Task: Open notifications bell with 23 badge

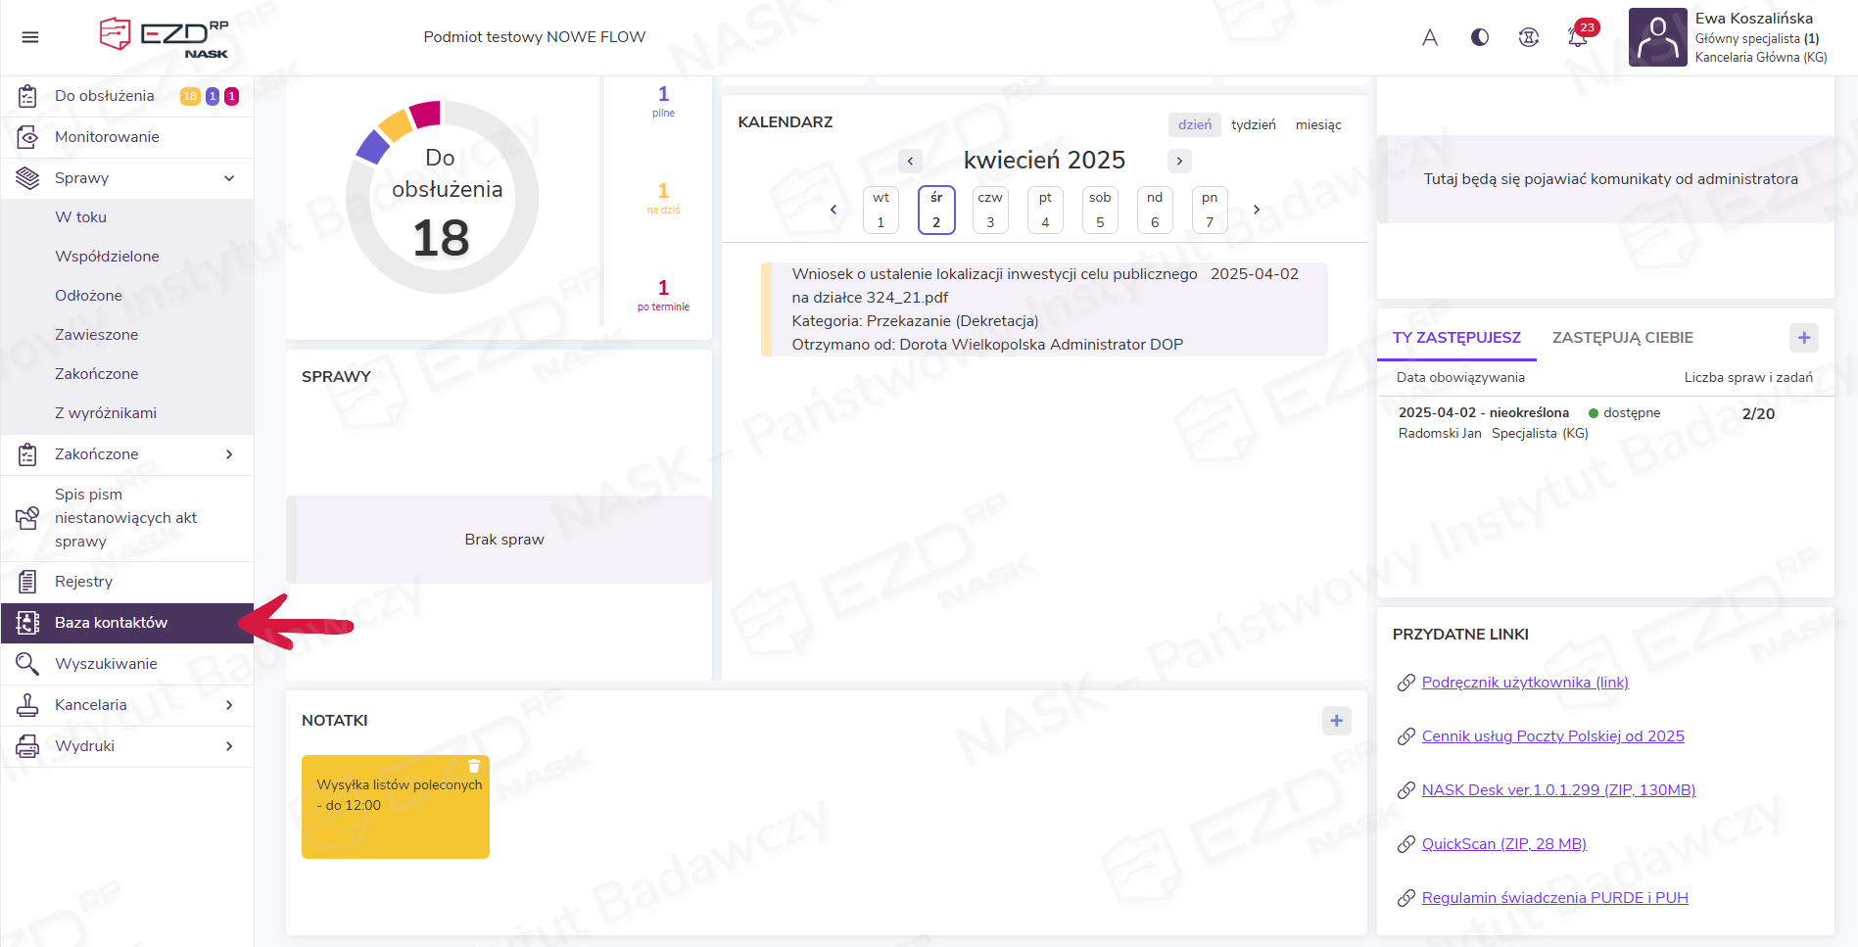Action: [x=1577, y=37]
